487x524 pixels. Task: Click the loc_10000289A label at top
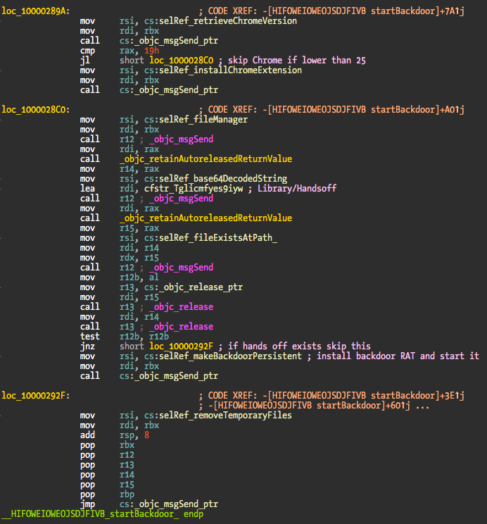pos(36,11)
